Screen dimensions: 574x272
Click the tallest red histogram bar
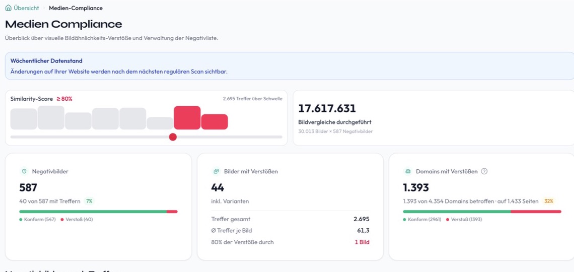point(187,117)
